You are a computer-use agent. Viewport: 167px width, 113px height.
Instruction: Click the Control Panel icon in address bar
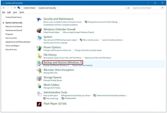tap(19, 8)
